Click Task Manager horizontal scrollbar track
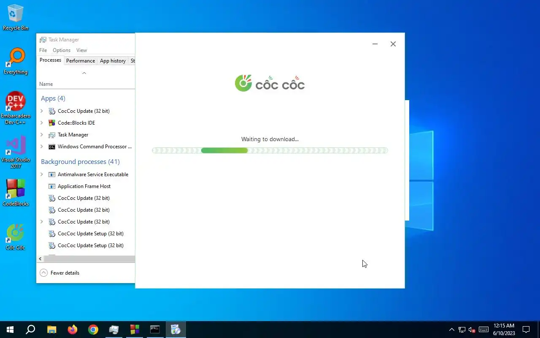Screen dimensions: 540x338 [89, 259]
